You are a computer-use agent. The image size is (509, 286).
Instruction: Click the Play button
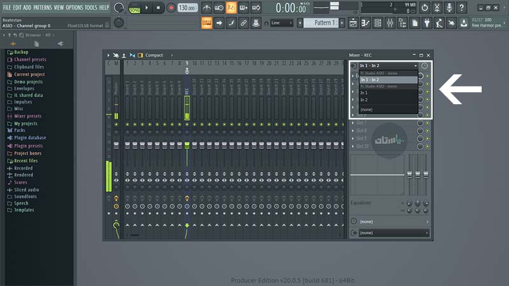point(146,8)
